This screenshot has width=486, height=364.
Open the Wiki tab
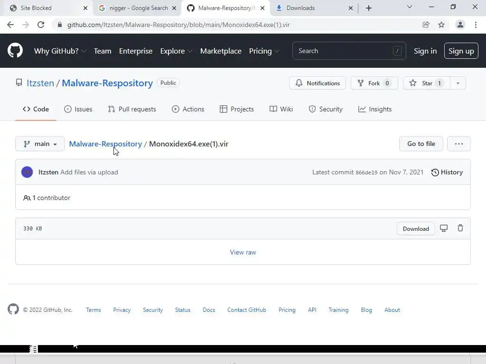[x=281, y=109]
